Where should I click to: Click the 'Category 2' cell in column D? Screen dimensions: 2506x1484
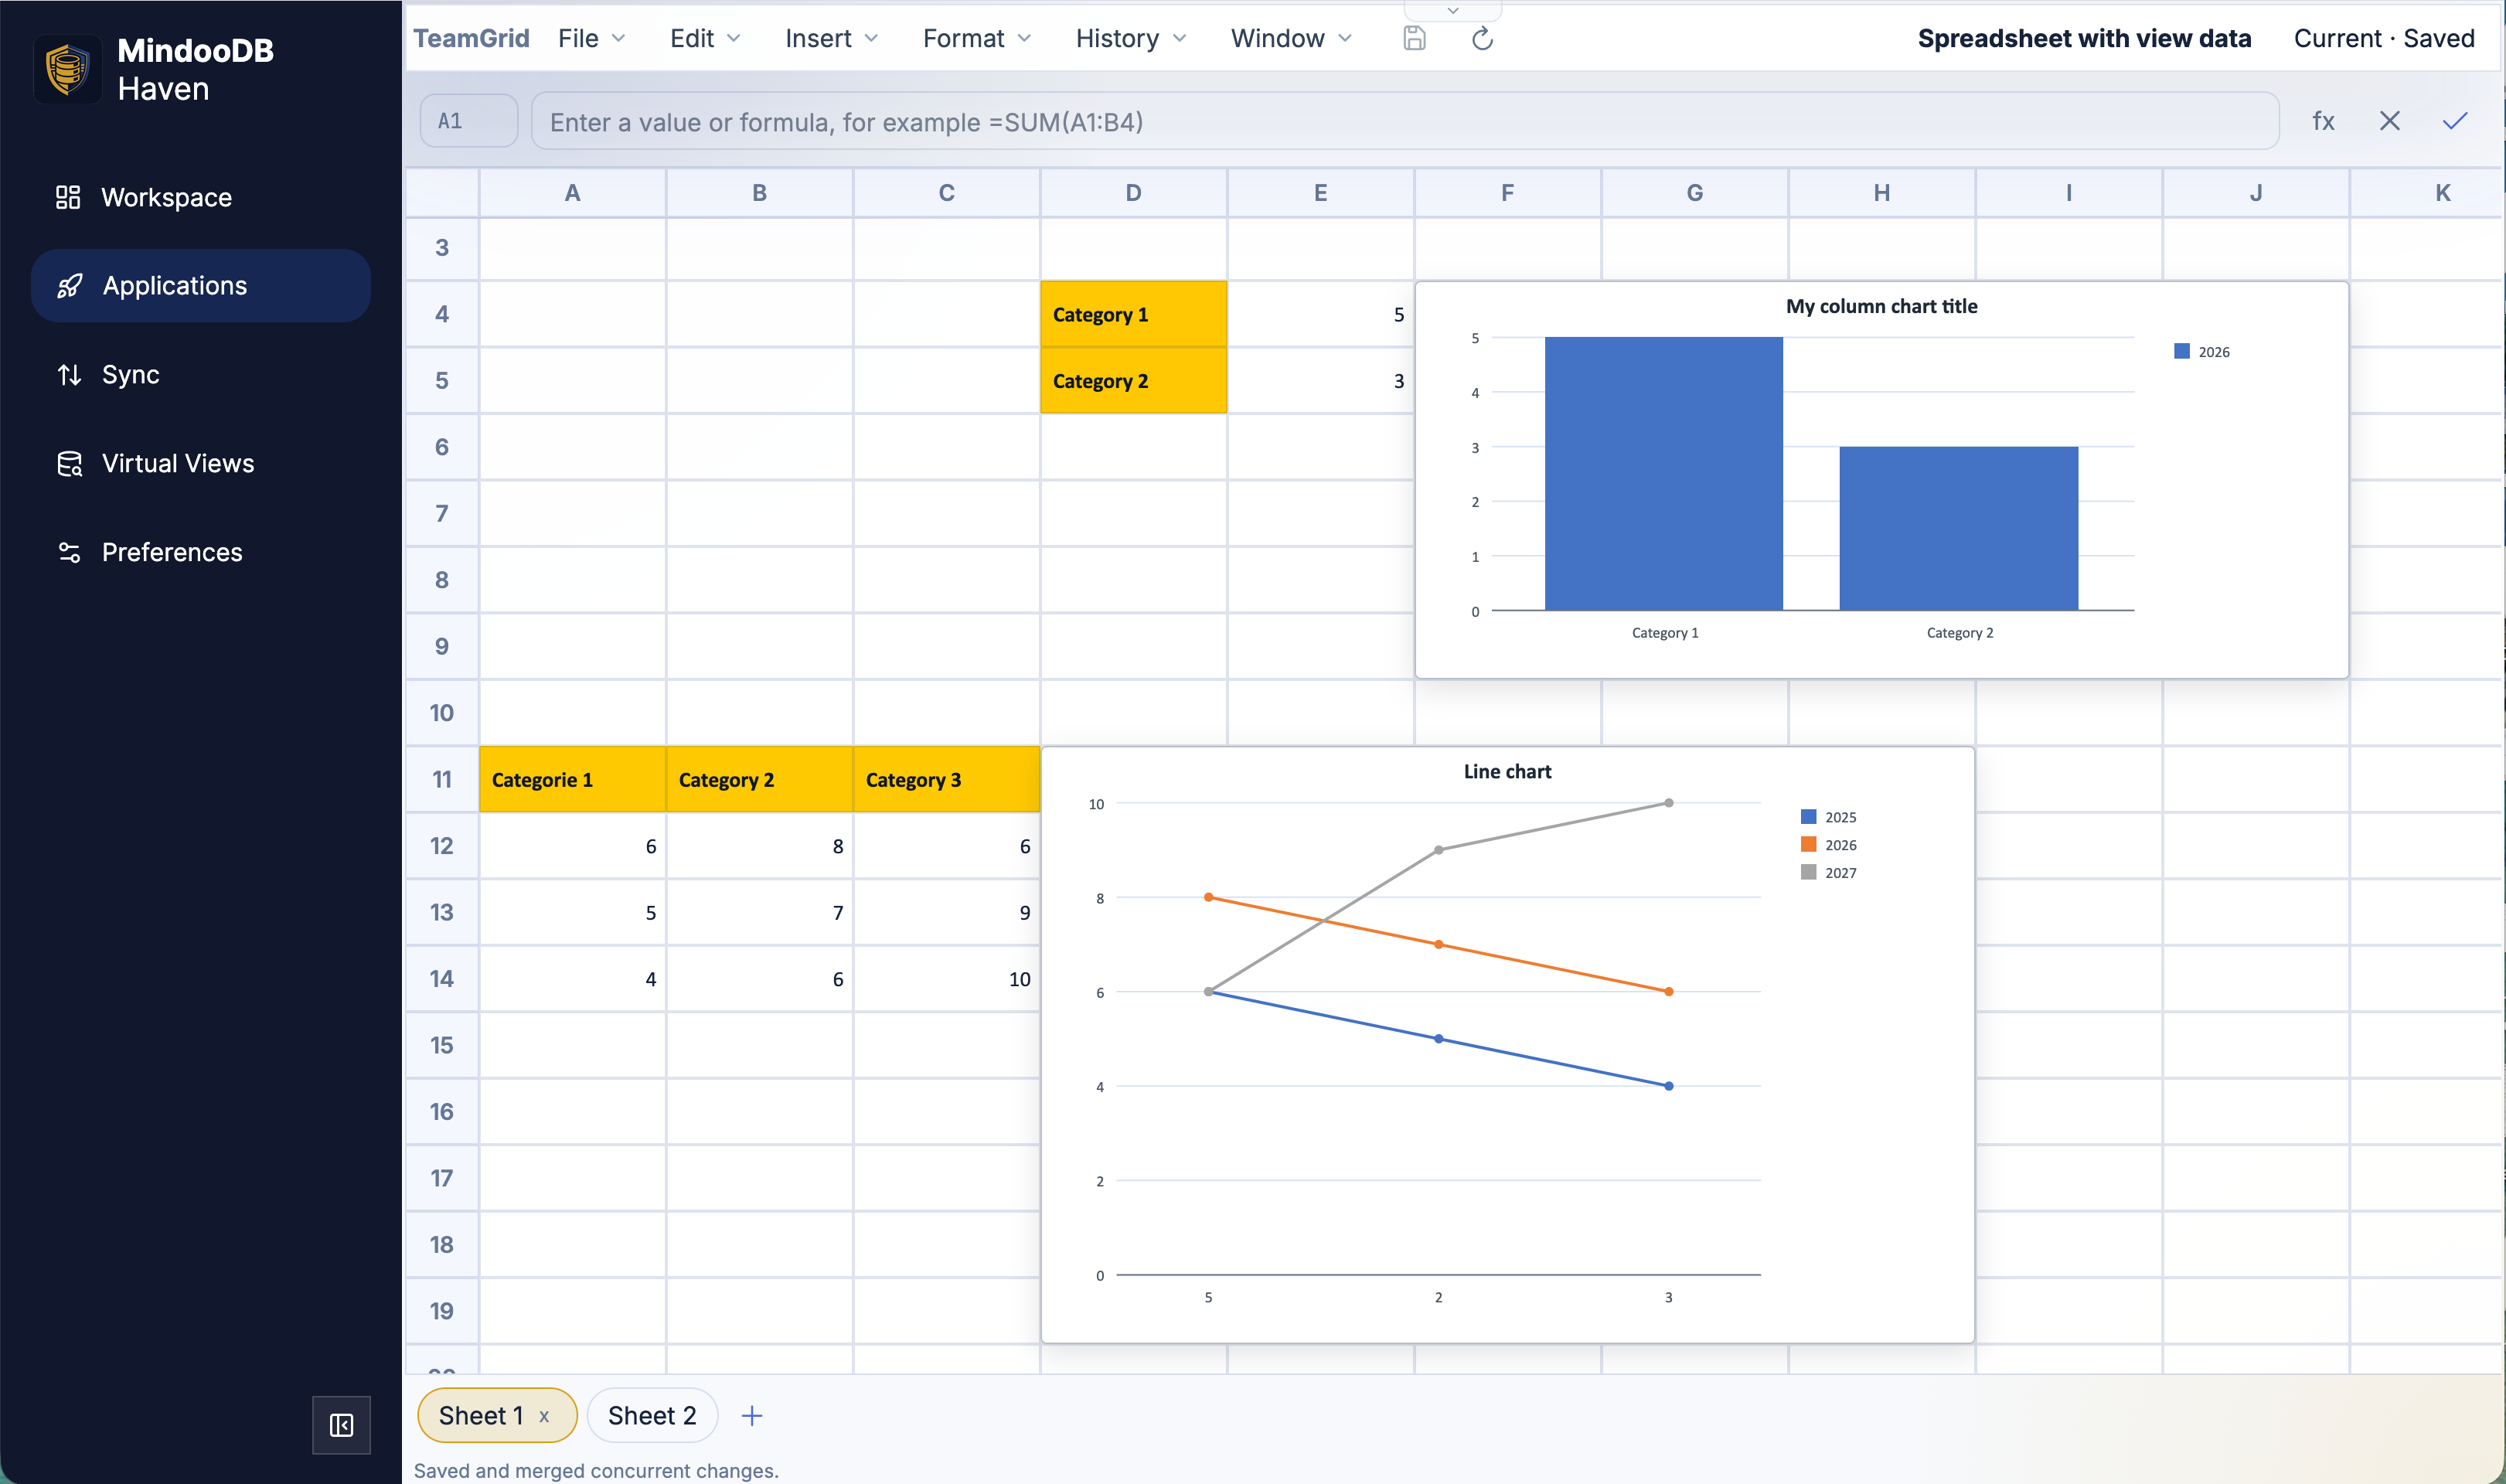1133,381
